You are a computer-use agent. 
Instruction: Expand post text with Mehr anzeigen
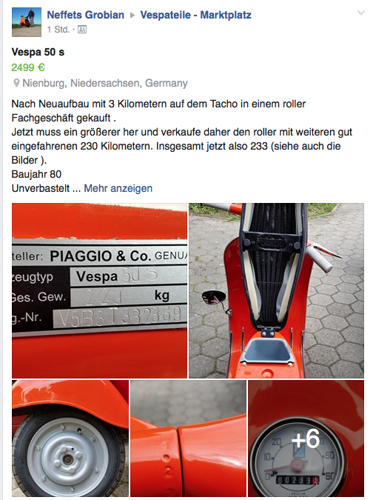(118, 188)
